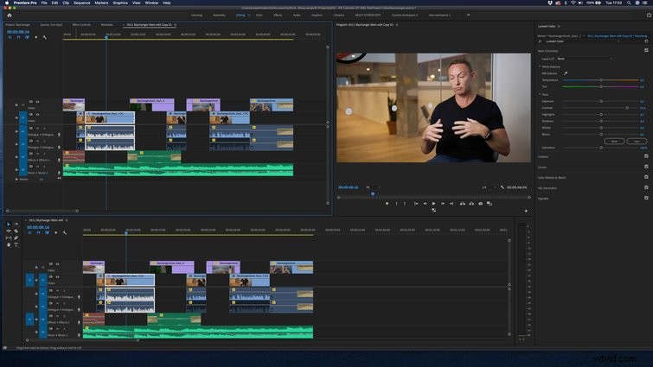Toggle Curves section checkbox
This screenshot has height=367, width=653.
point(646,167)
